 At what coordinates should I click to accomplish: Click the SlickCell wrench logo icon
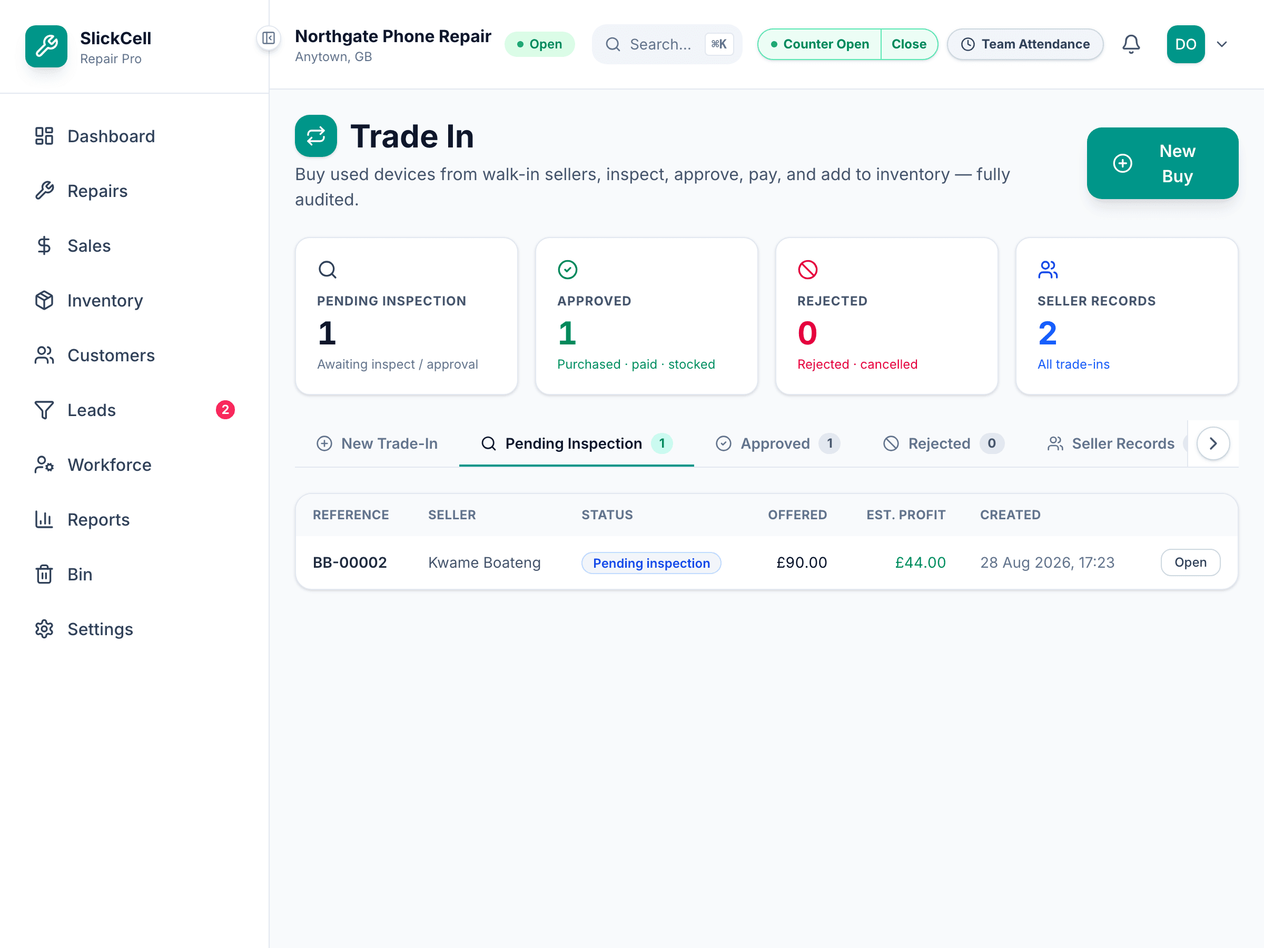pos(46,46)
